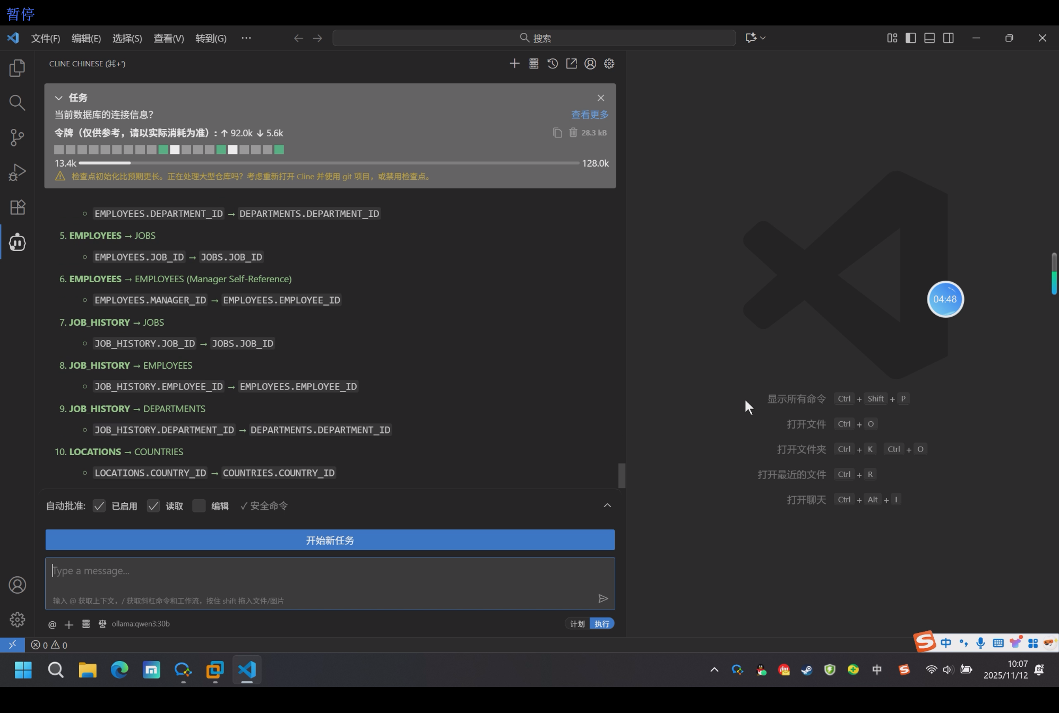Delete task via trash icon
Image resolution: width=1059 pixels, height=713 pixels.
[x=573, y=133]
